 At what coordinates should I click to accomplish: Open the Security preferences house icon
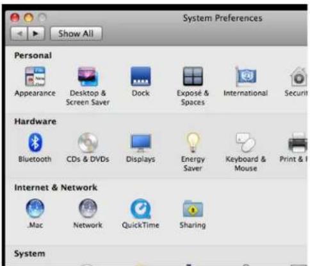(298, 76)
